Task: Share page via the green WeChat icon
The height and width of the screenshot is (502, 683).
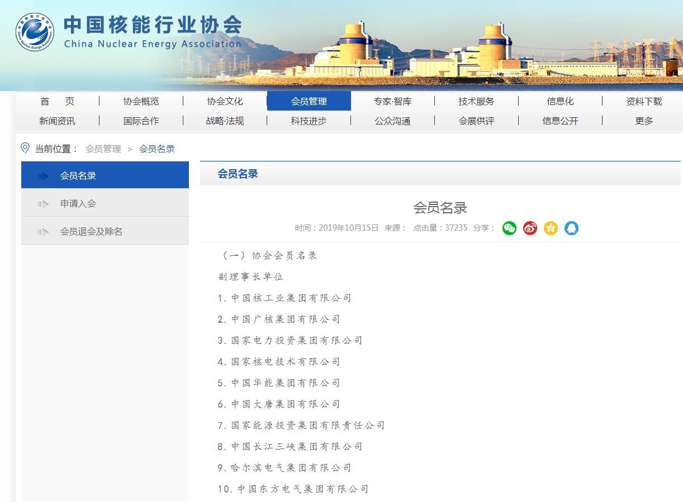Action: tap(509, 228)
